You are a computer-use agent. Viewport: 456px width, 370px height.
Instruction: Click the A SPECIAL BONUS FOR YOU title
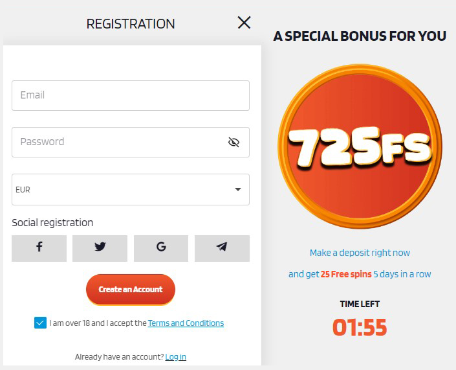coord(360,36)
